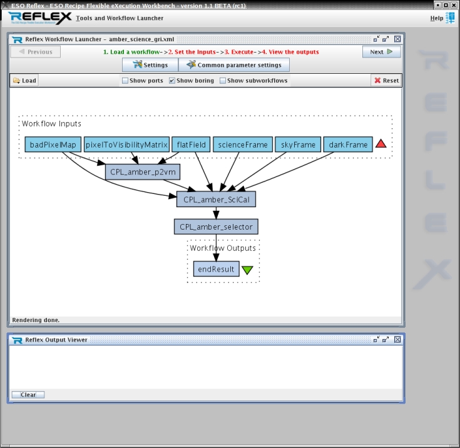Select the endResult output node

(x=216, y=270)
